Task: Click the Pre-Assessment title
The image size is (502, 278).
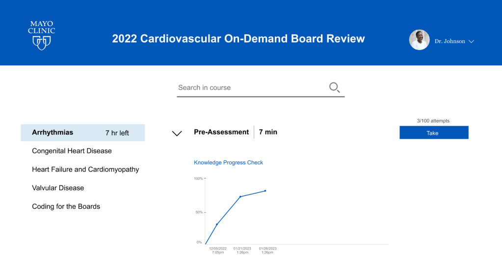Action: 221,132
